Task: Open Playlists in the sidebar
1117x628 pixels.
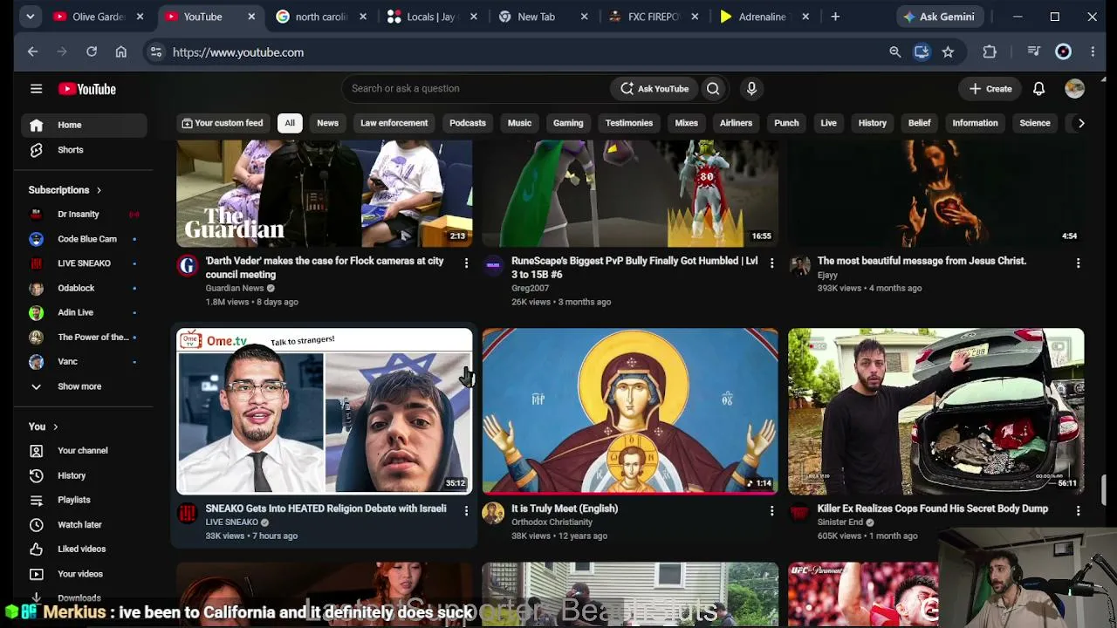Action: point(84,500)
